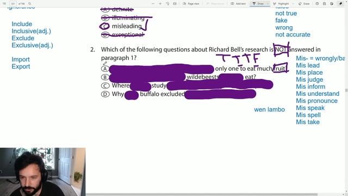This screenshot has height=196, width=348.
Task: Click the answer option "misleading"
Action: pos(127,26)
